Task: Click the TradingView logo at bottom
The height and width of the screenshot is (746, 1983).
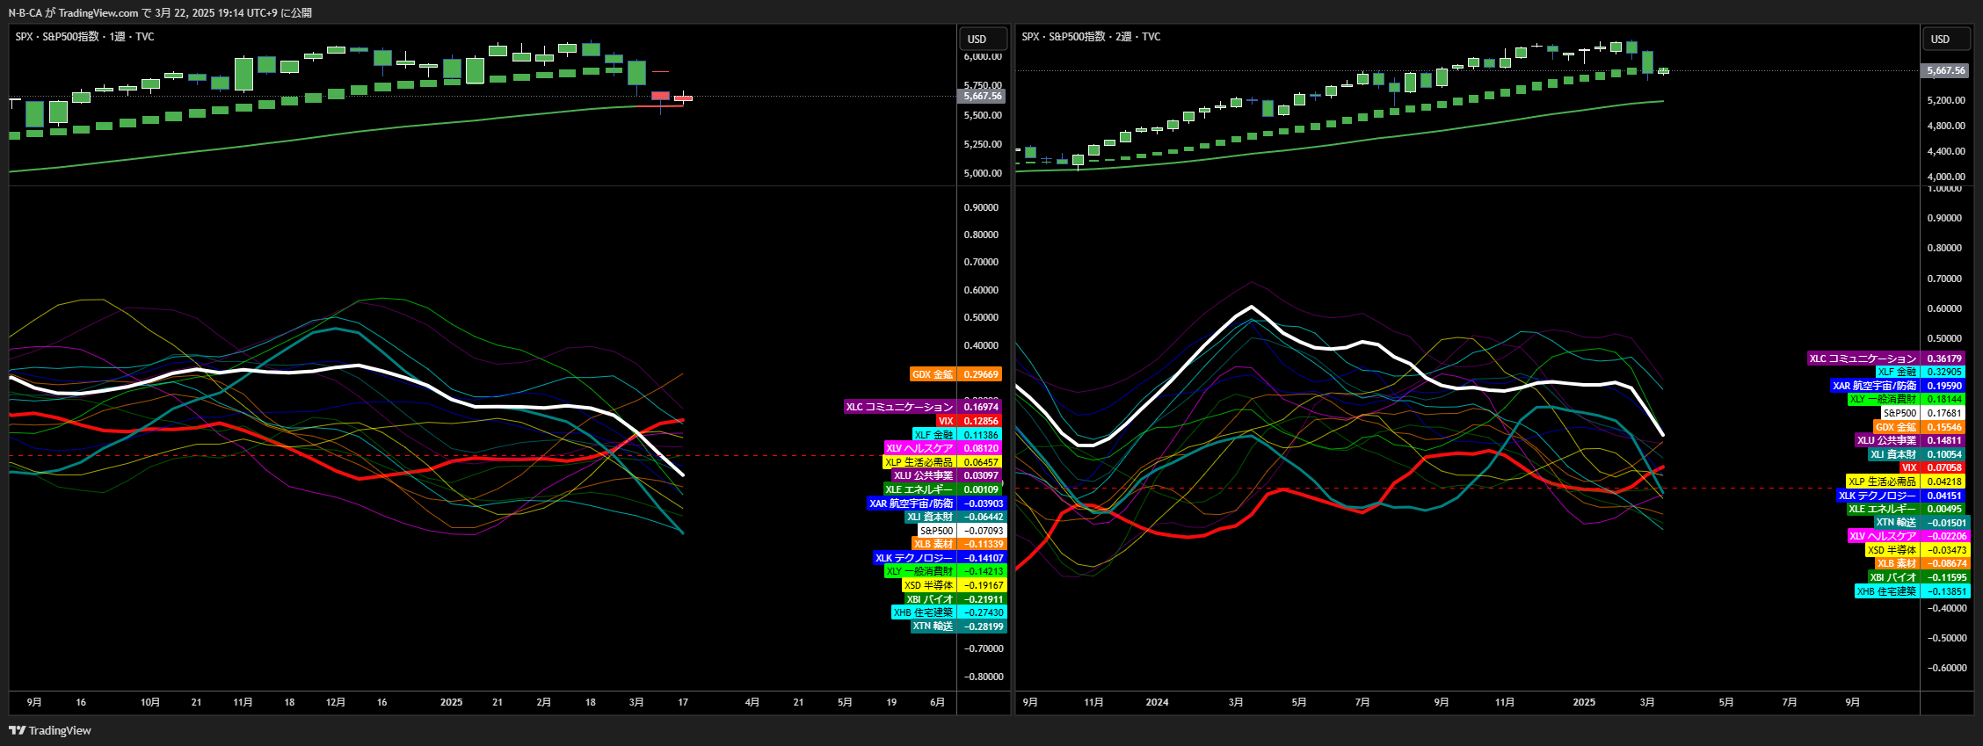Action: coord(50,730)
